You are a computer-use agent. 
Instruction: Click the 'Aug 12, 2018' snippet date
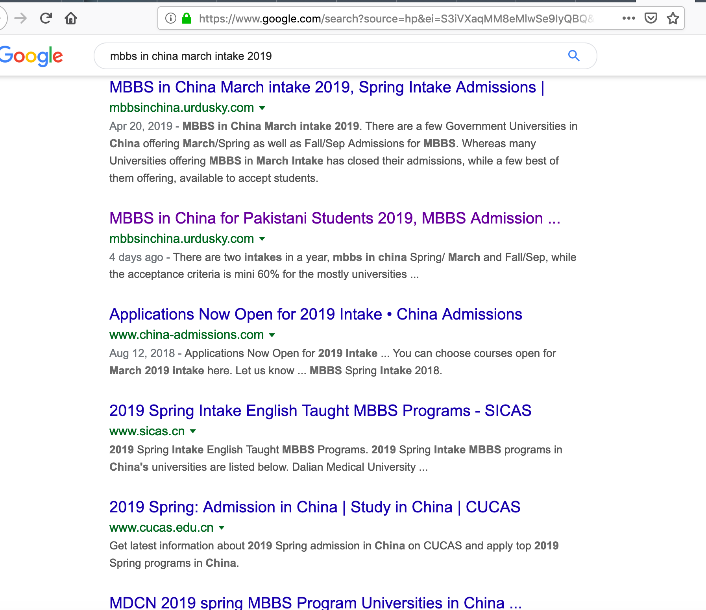coord(142,353)
